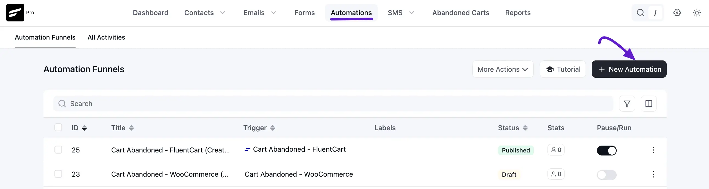Image resolution: width=709 pixels, height=189 pixels.
Task: Tick the select-all checkbox in table header
Action: 58,127
